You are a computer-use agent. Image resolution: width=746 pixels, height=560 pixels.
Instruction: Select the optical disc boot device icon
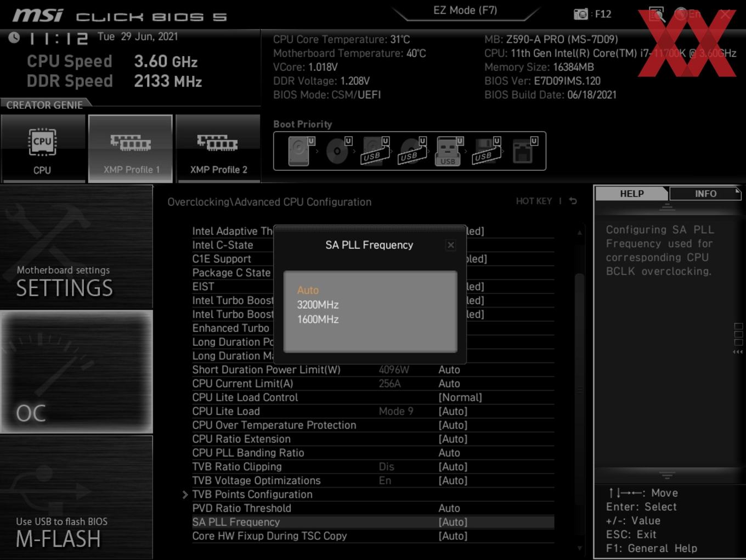pyautogui.click(x=338, y=151)
